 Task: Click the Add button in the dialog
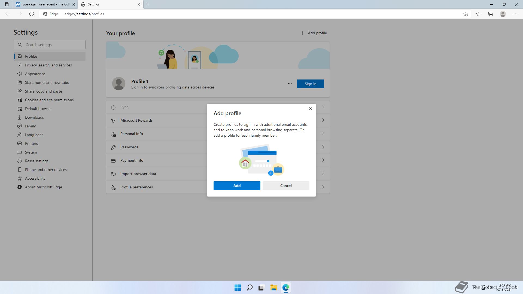[x=237, y=186]
